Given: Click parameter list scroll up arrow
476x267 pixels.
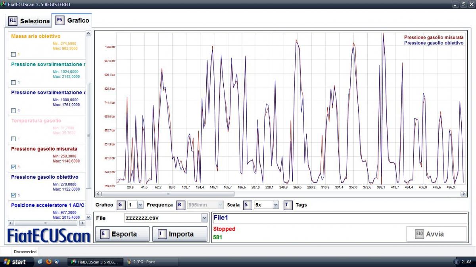Looking at the screenshot, I should click(x=88, y=34).
